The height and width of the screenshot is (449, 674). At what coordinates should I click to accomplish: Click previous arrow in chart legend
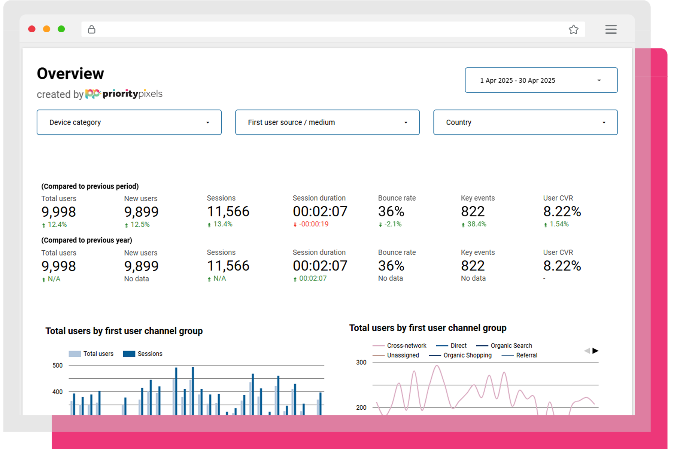pyautogui.click(x=587, y=351)
